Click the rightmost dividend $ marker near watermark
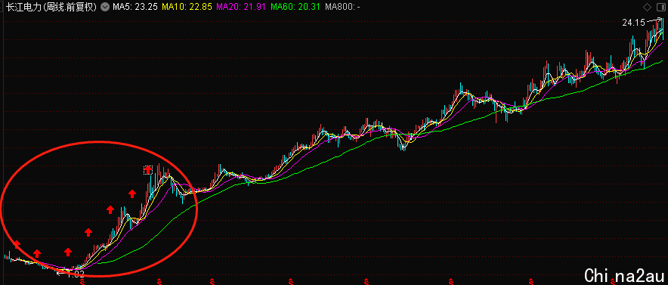The width and height of the screenshot is (668, 285). tap(613, 282)
